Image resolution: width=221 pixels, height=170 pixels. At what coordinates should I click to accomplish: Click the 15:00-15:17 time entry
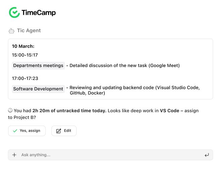pos(25,55)
